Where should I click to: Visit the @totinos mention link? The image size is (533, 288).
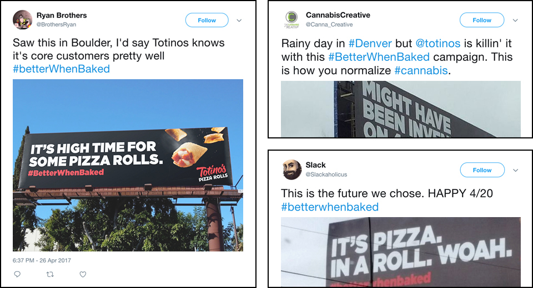(438, 43)
